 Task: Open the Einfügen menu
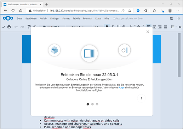pos(55,18)
